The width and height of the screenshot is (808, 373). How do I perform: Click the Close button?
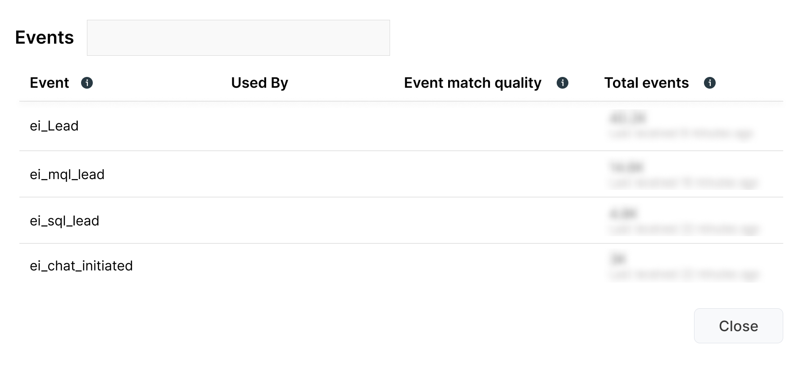[x=738, y=325]
